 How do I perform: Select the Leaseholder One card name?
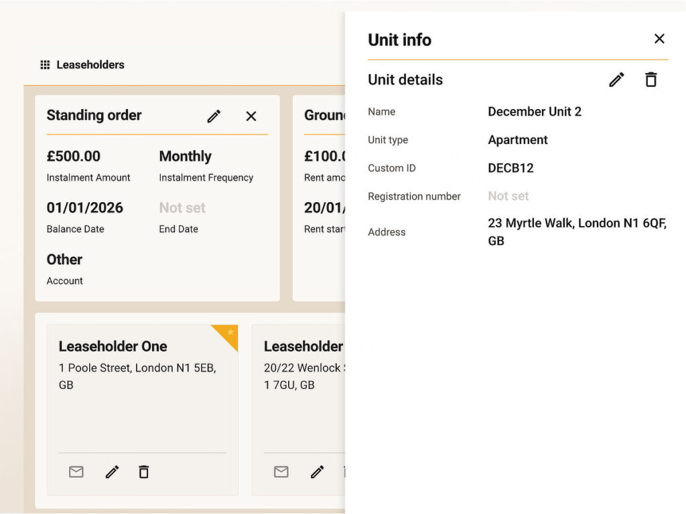113,346
